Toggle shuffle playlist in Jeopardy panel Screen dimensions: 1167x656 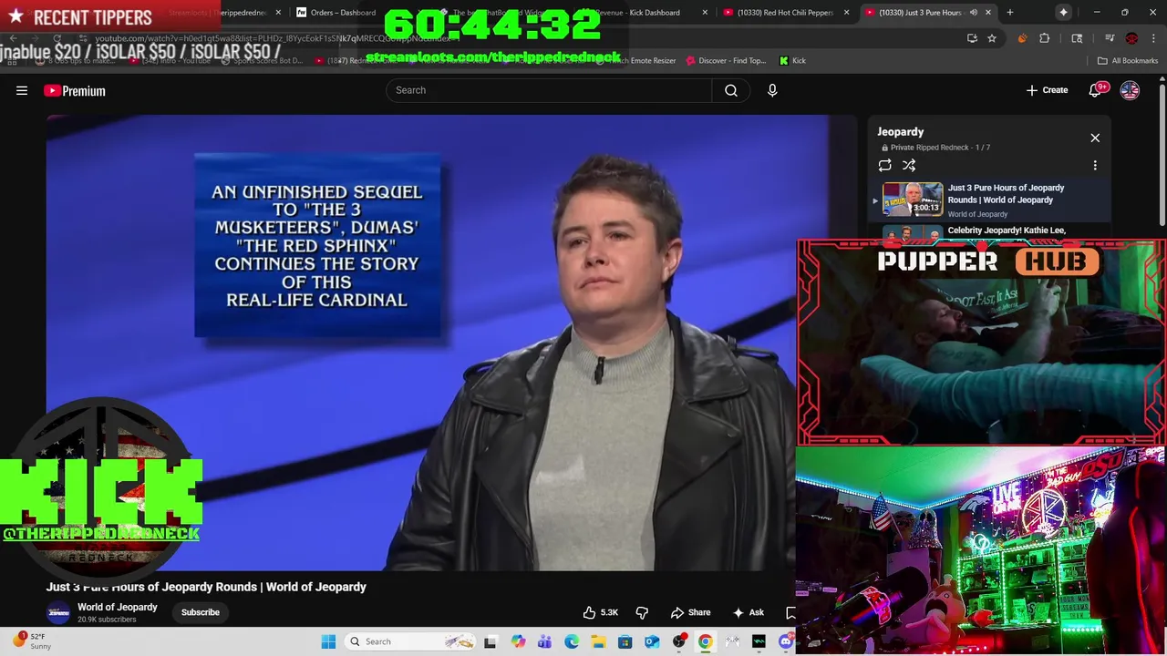(909, 165)
